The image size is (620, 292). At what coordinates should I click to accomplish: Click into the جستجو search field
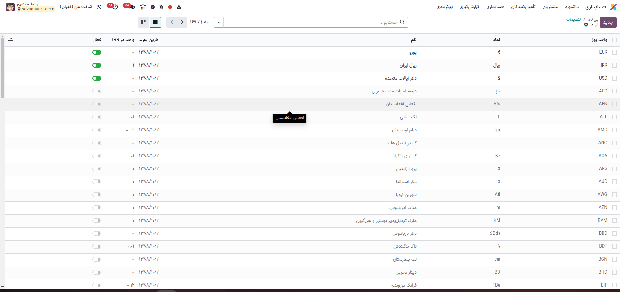311,22
